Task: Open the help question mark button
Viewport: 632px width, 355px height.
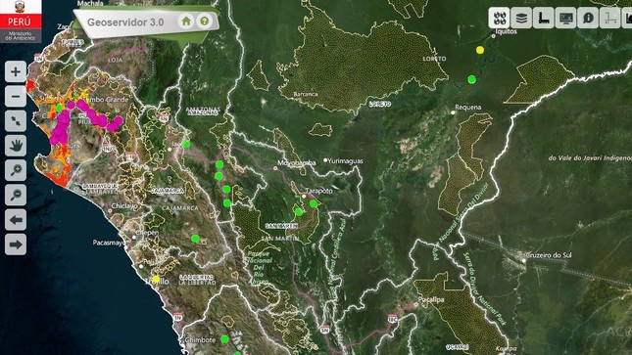Action: click(x=205, y=21)
